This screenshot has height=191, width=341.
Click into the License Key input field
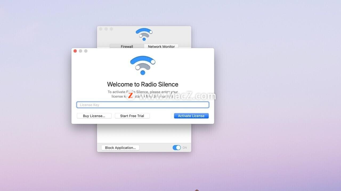(143, 105)
